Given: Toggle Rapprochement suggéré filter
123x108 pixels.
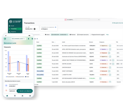Looking at the screenshot, I should point(98,35).
